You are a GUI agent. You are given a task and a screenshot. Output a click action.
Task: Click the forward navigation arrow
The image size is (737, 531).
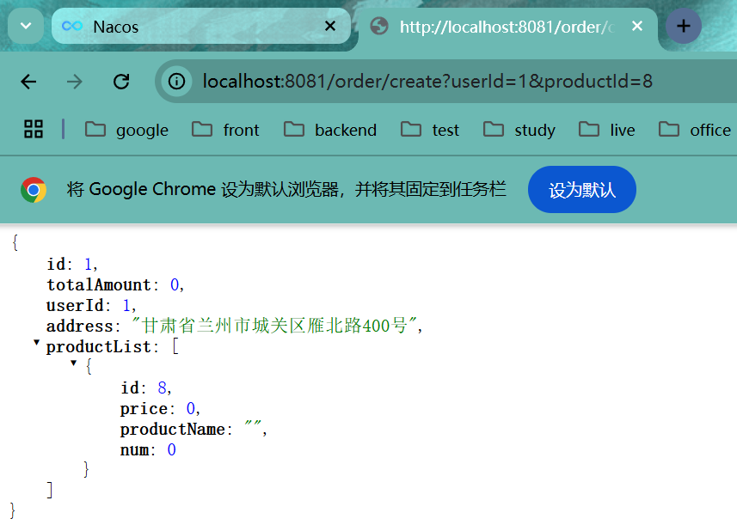[75, 80]
